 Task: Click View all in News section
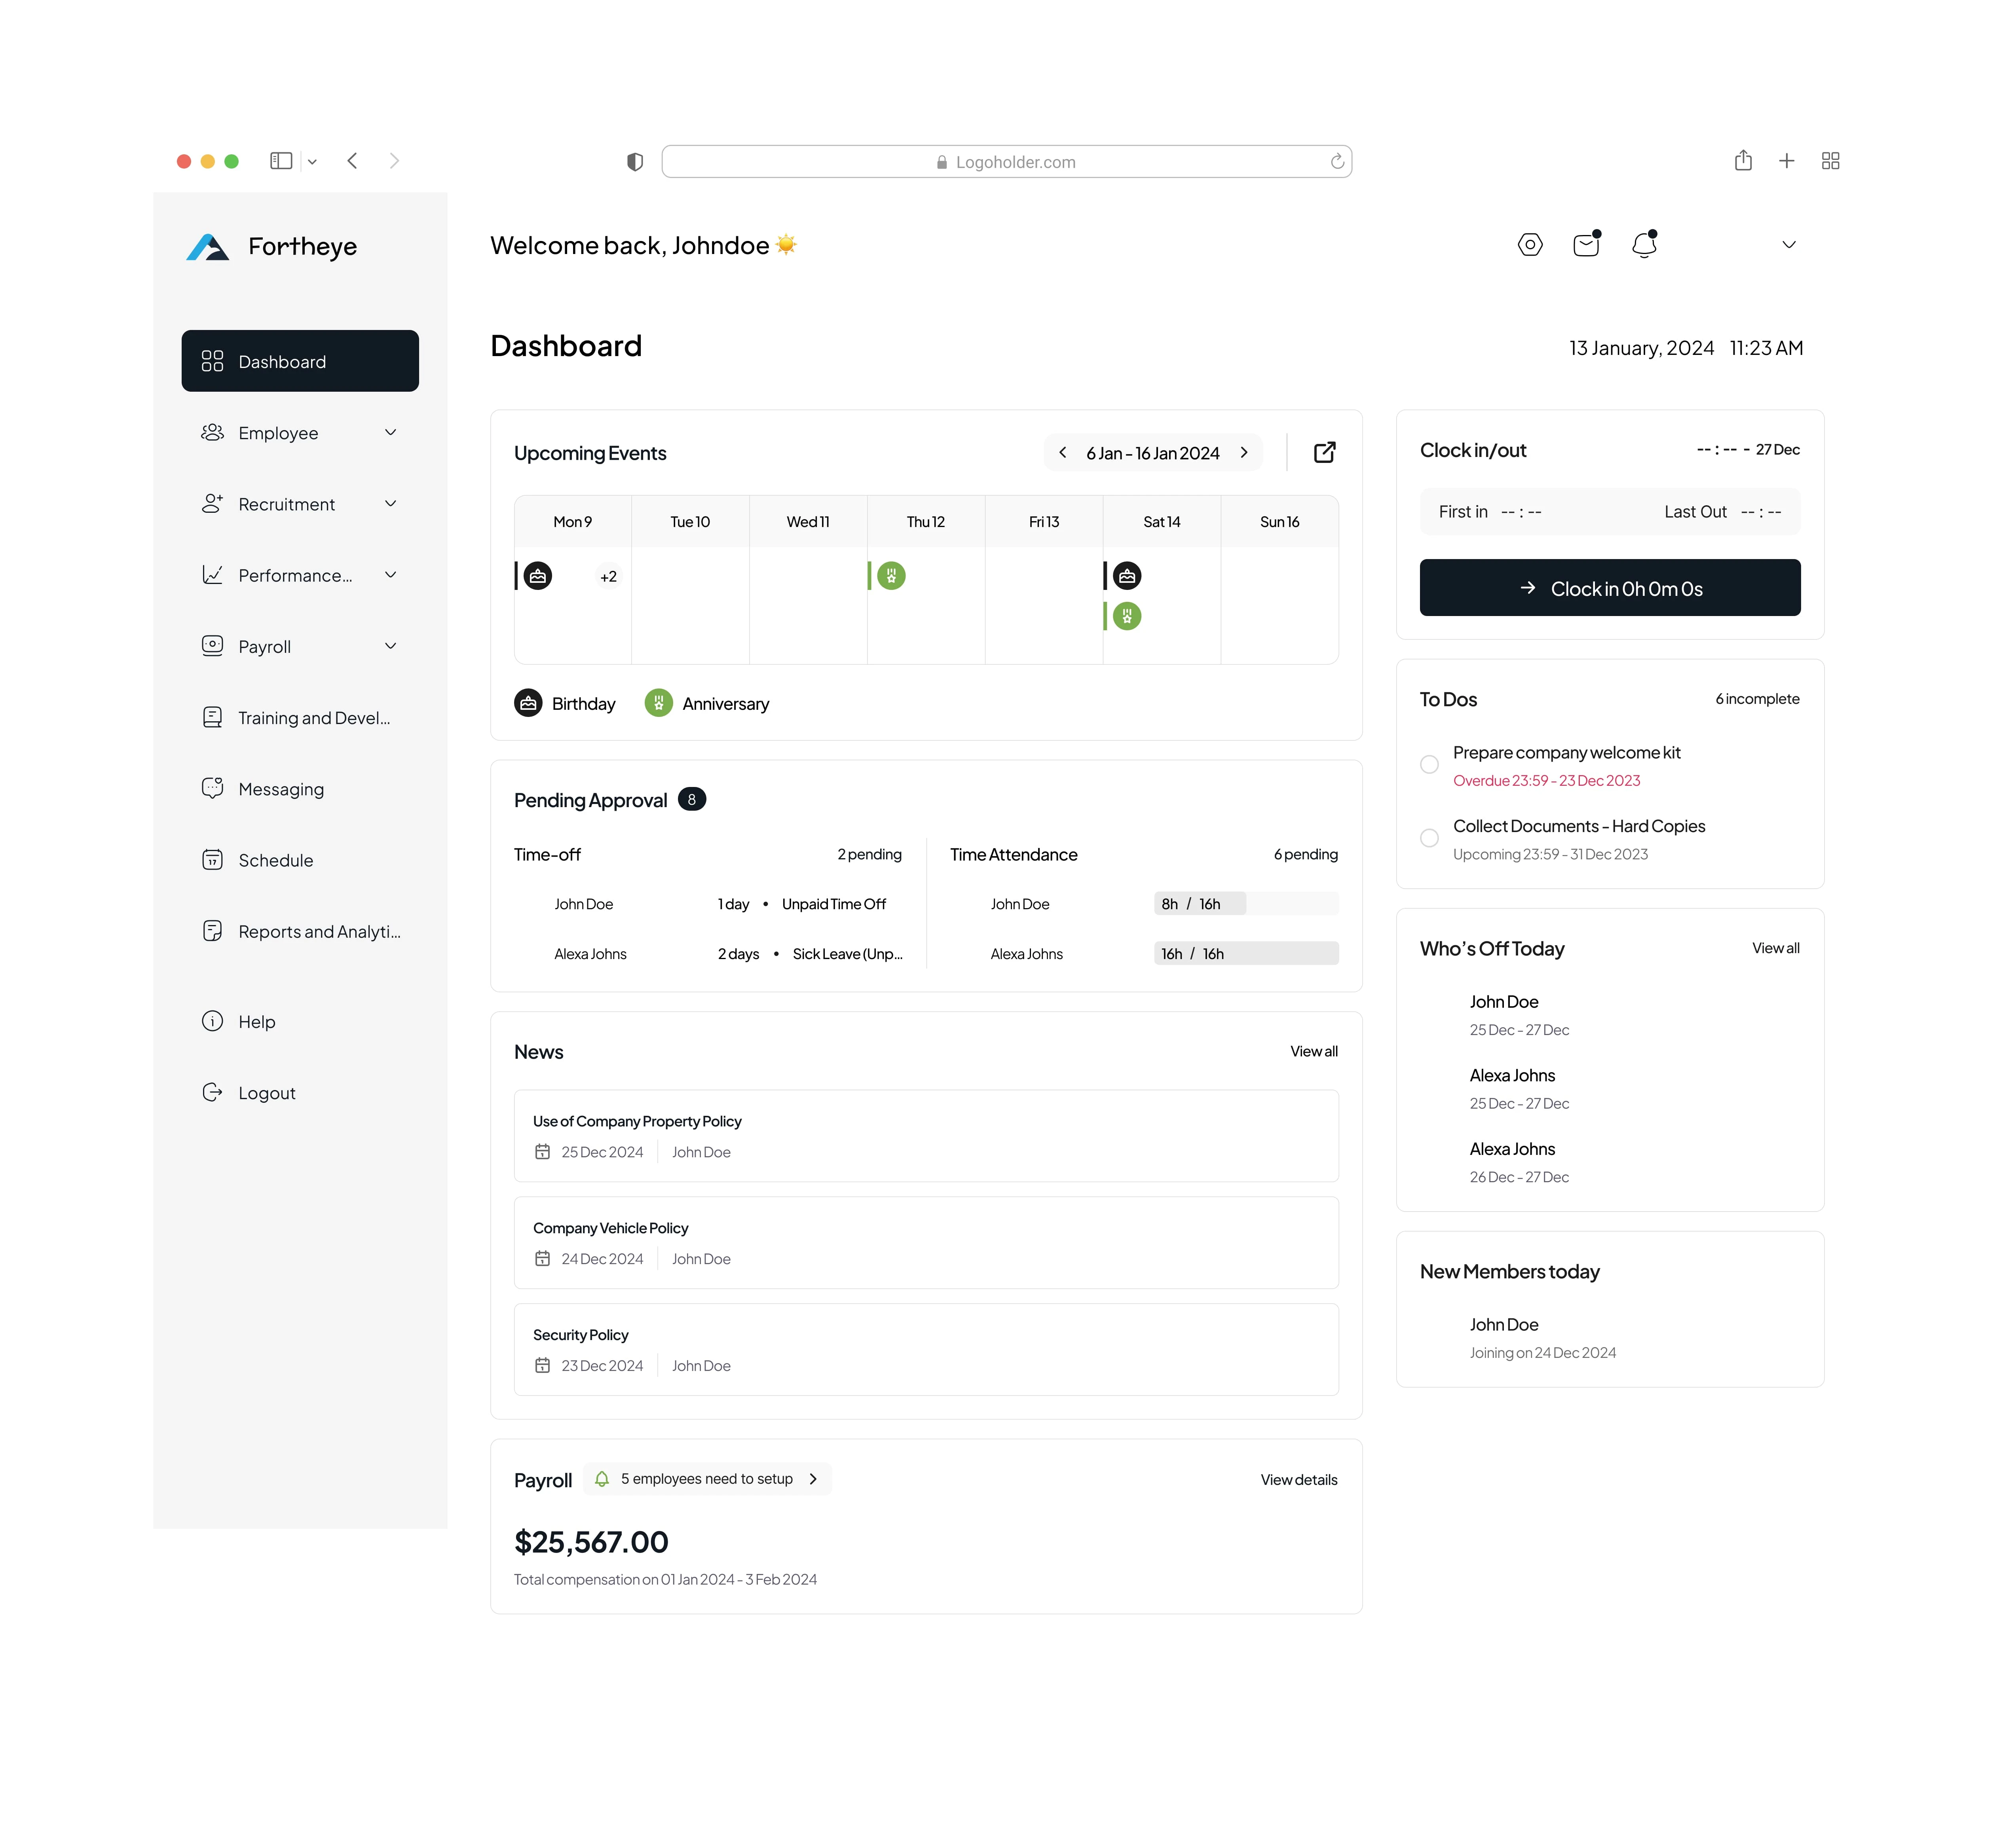point(1313,1051)
